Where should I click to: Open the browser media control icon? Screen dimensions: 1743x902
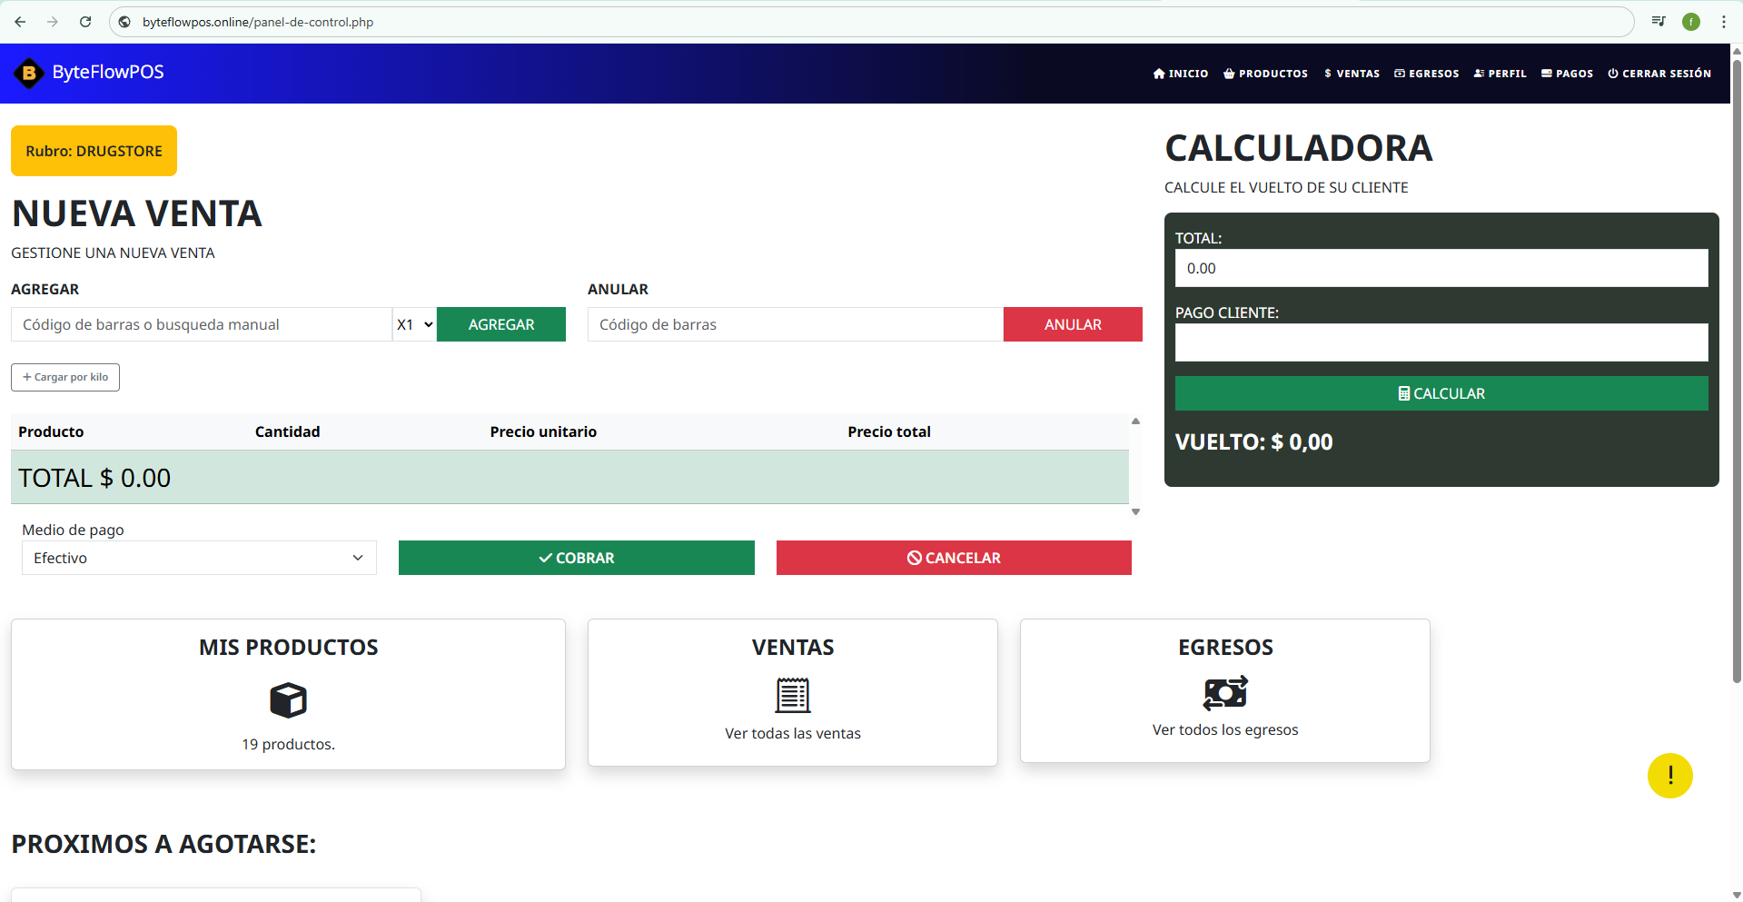click(1659, 22)
